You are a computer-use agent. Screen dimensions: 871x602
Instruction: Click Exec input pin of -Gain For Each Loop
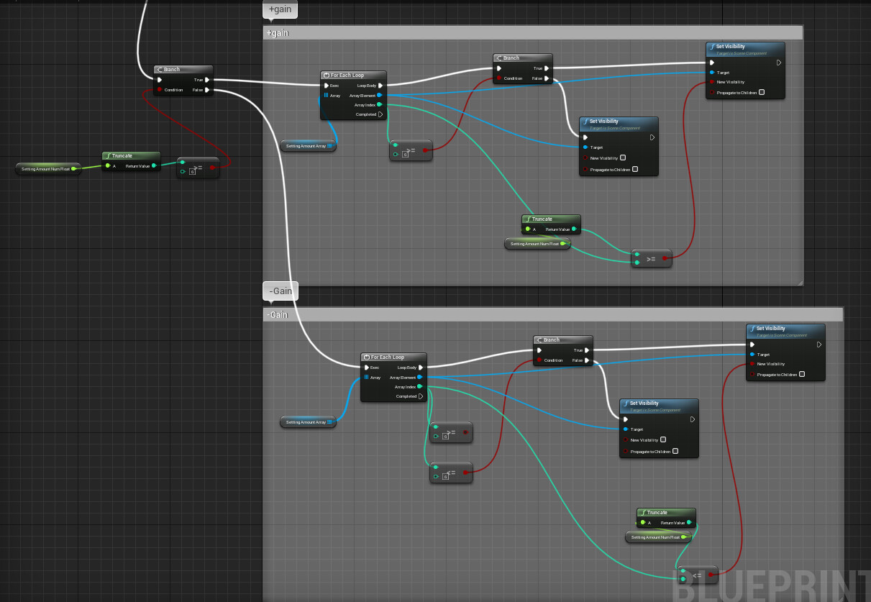366,368
